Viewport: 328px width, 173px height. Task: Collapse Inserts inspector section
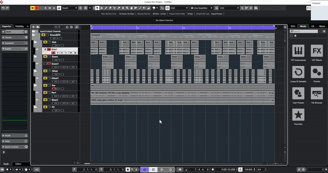pyautogui.click(x=15, y=49)
